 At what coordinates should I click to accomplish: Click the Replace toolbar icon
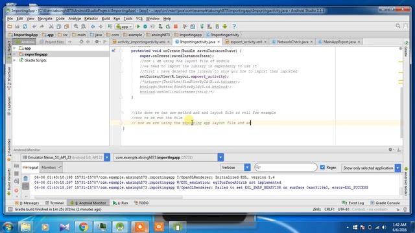(x=84, y=27)
